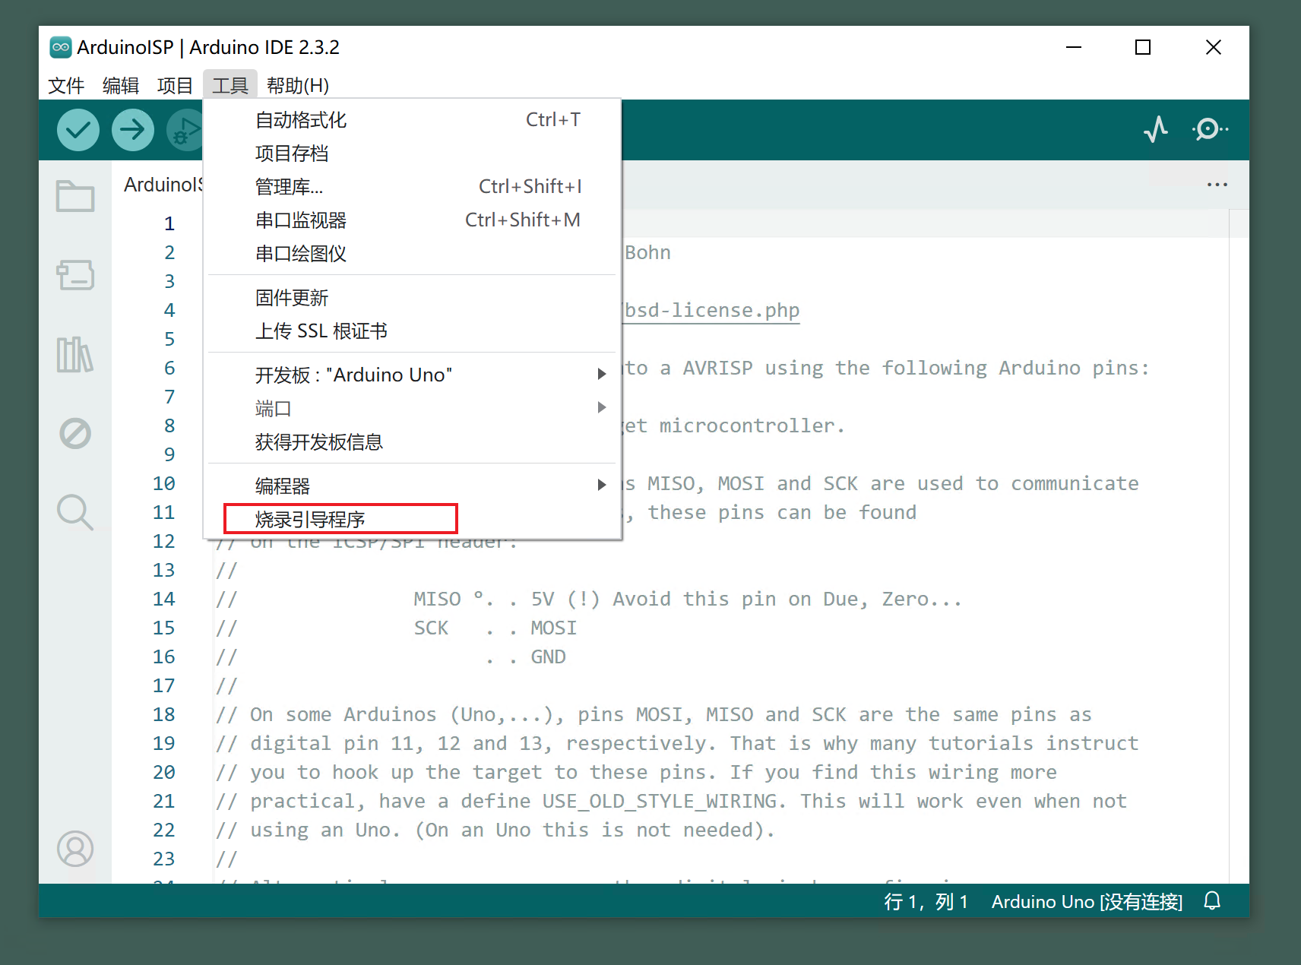Open the Library Manager books icon

pos(75,354)
